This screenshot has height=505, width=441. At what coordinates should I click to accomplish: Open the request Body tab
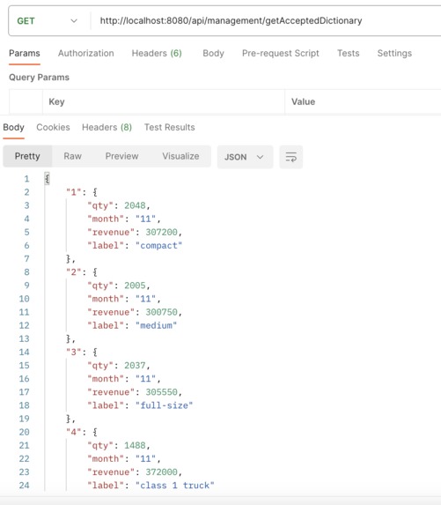tap(213, 53)
